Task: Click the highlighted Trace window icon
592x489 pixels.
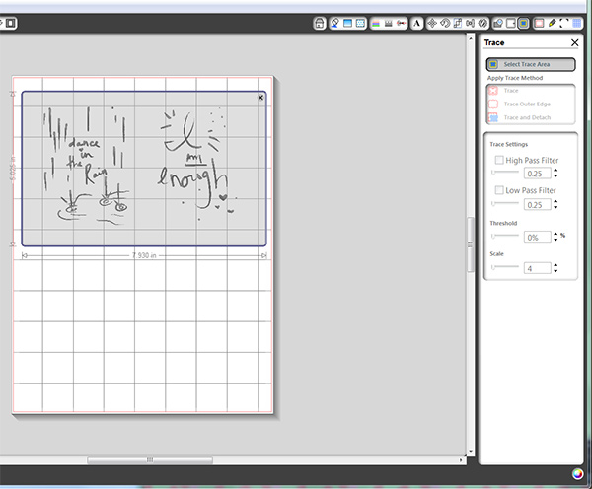Action: pyautogui.click(x=524, y=24)
